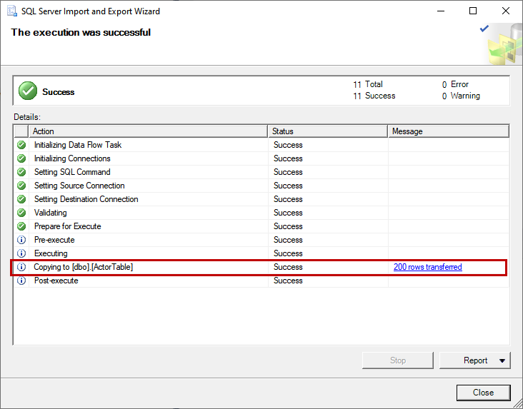Click info icon beside Executing
The height and width of the screenshot is (409, 523).
pyautogui.click(x=21, y=253)
